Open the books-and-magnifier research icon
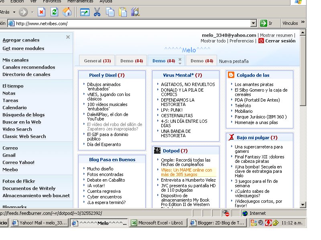The width and height of the screenshot is (321, 240). tap(135, 12)
